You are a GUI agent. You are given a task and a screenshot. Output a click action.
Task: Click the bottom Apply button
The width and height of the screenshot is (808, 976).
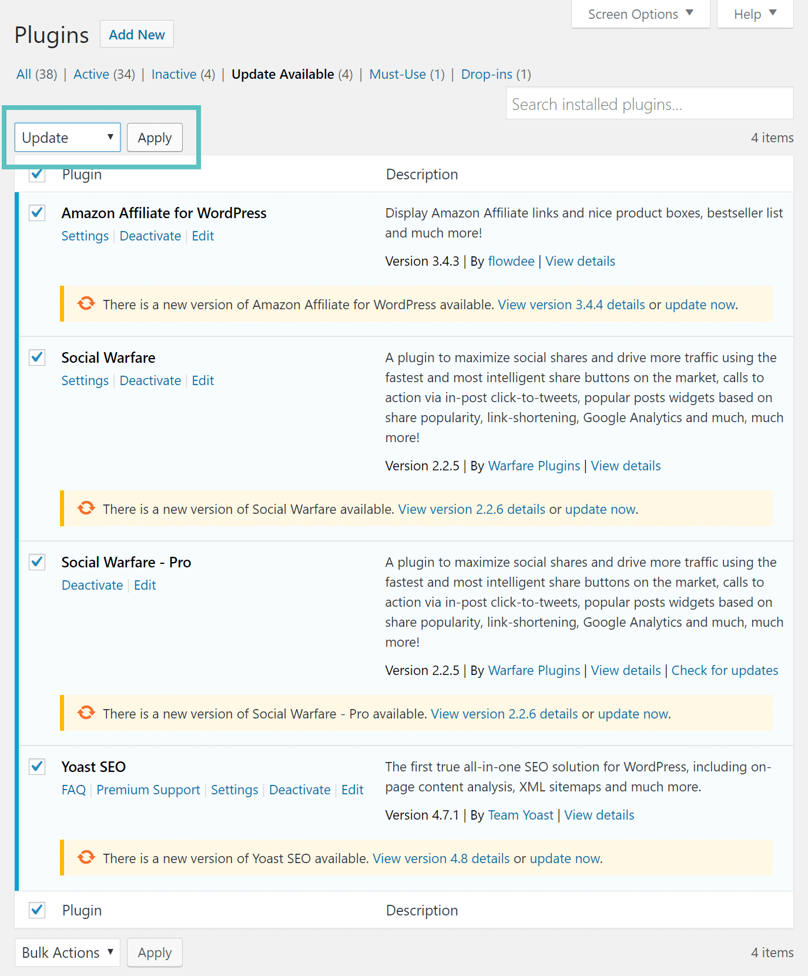point(155,952)
